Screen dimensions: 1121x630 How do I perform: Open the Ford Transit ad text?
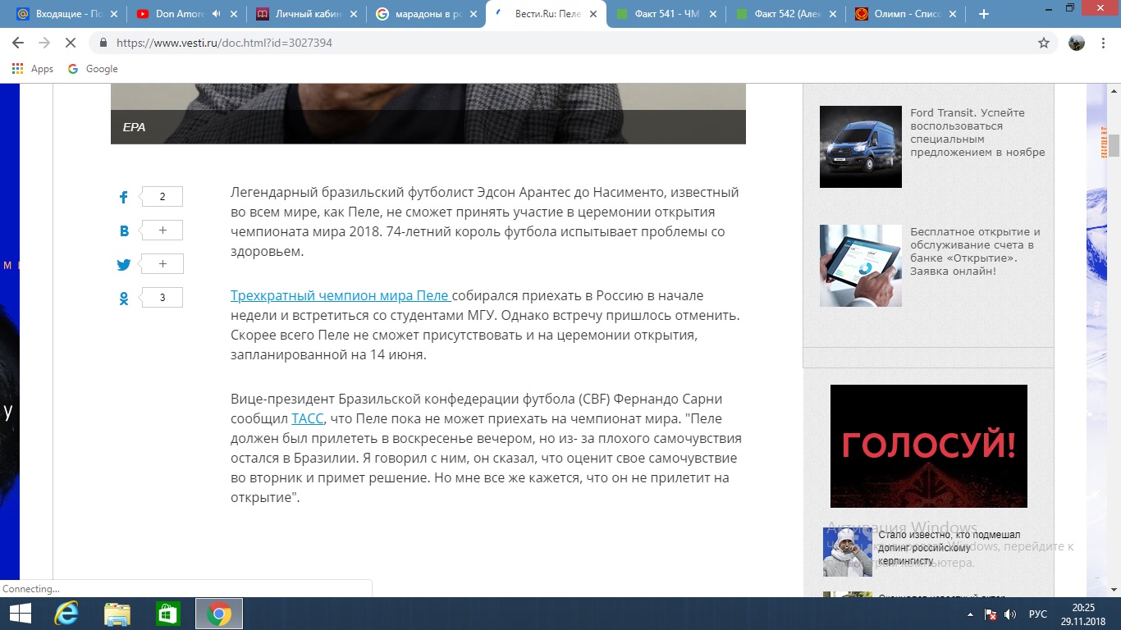point(977,132)
